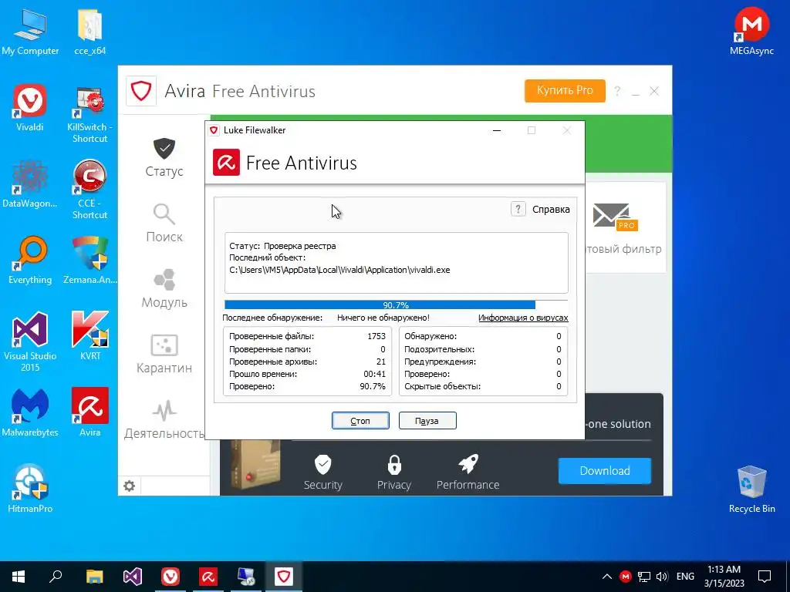
Task: Launch Vivaldi from the desktop shortcut
Action: tap(30, 108)
